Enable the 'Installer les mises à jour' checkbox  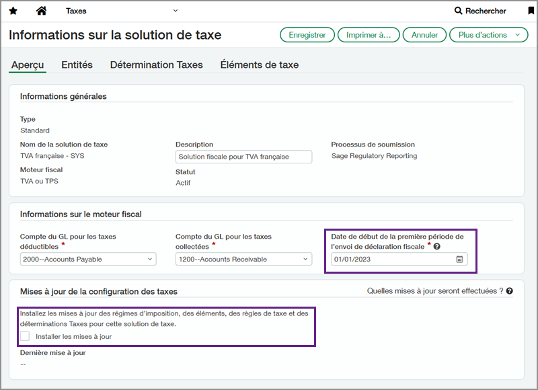pyautogui.click(x=25, y=336)
